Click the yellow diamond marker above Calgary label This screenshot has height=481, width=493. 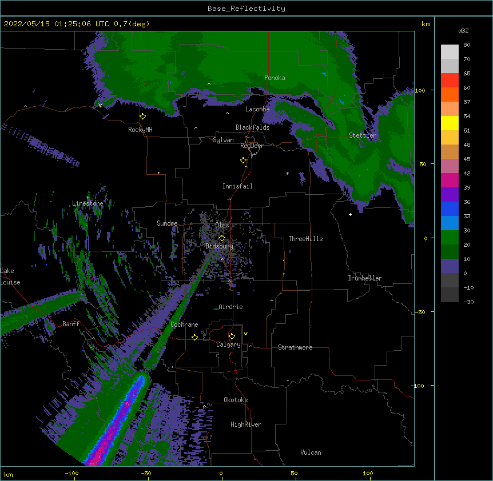click(232, 336)
